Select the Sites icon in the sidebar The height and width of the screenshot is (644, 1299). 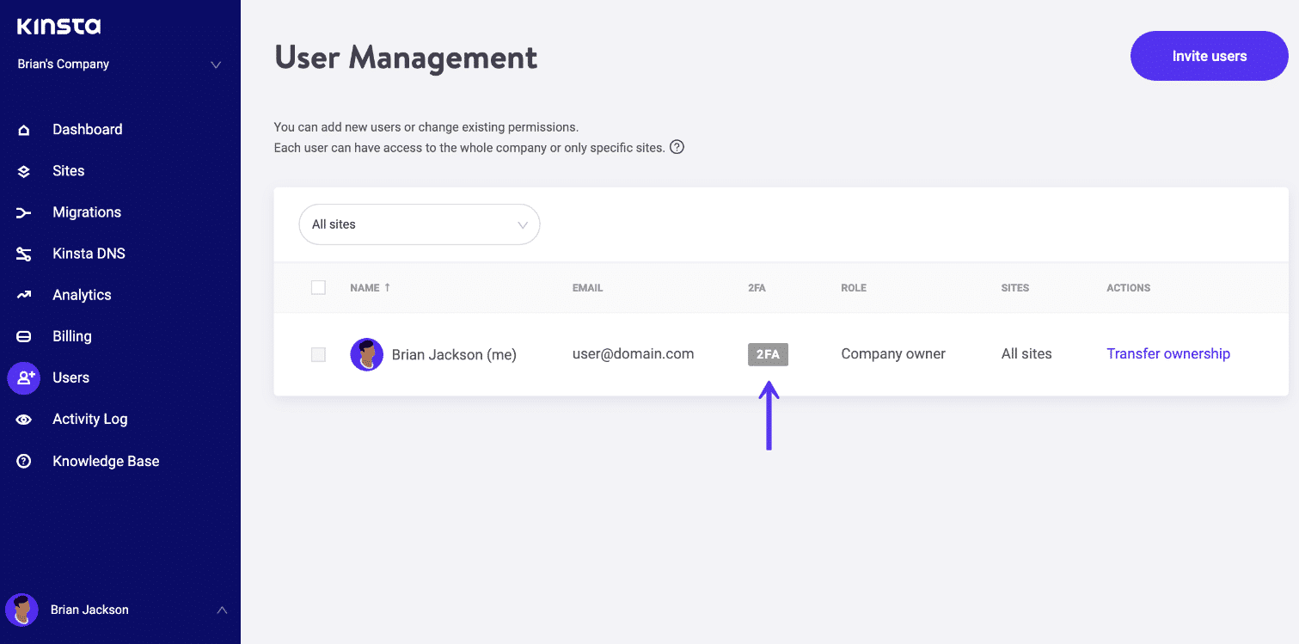pyautogui.click(x=23, y=170)
